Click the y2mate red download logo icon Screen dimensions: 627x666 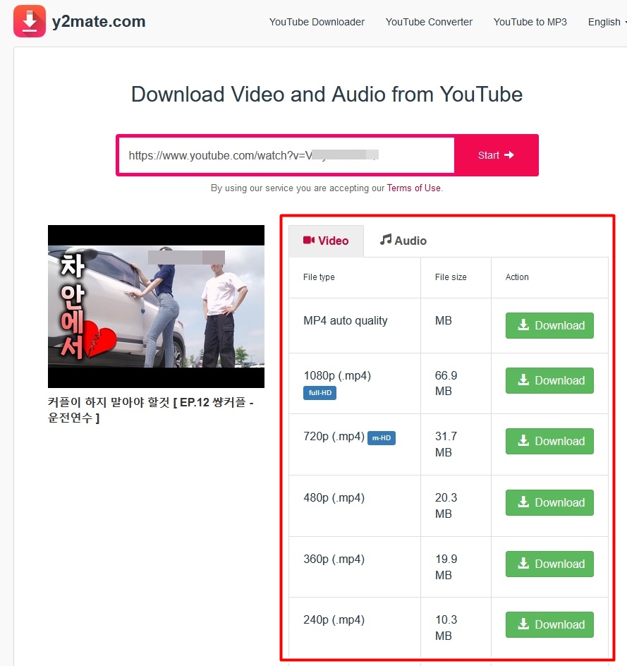click(30, 21)
